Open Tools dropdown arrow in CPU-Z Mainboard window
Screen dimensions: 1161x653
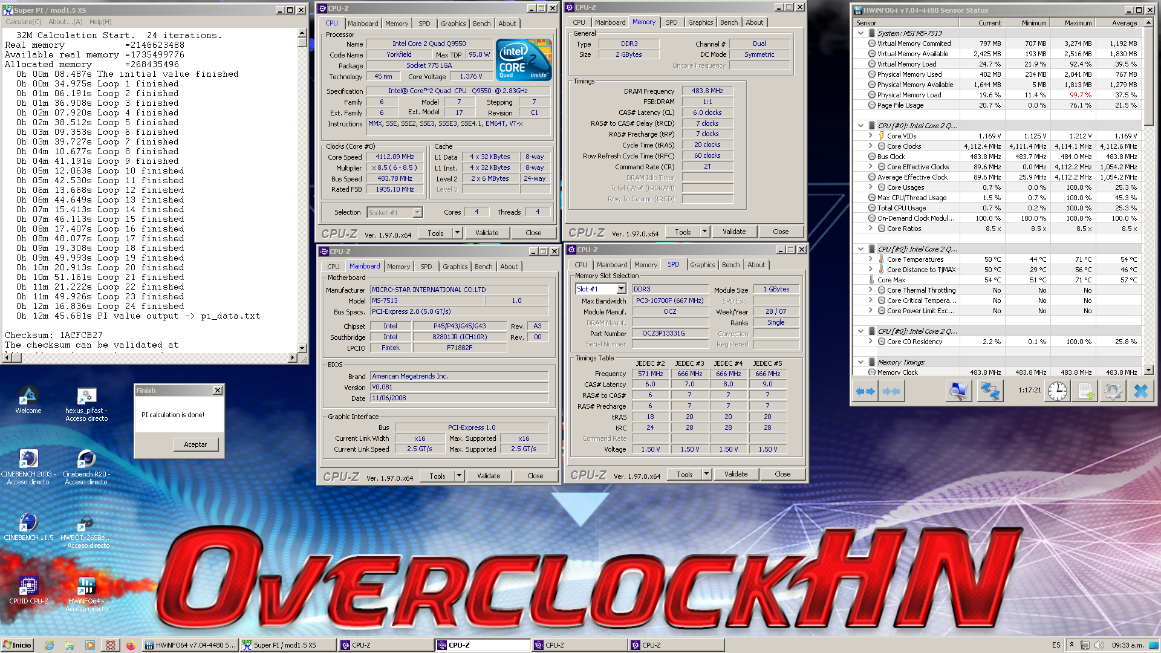click(459, 476)
